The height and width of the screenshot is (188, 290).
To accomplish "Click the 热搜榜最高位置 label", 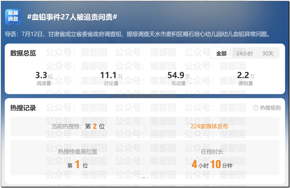I will click(x=78, y=152).
